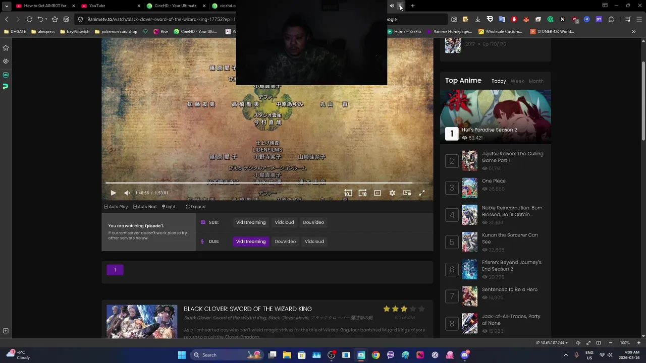
Task: Select episode 1 button
Action: (x=115, y=270)
